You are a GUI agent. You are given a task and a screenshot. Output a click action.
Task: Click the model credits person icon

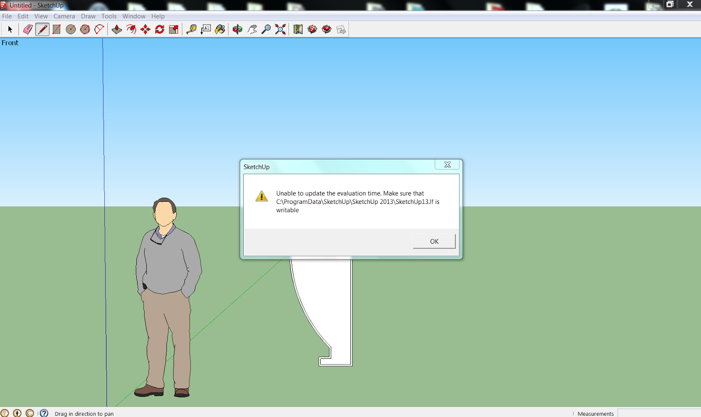tap(17, 413)
